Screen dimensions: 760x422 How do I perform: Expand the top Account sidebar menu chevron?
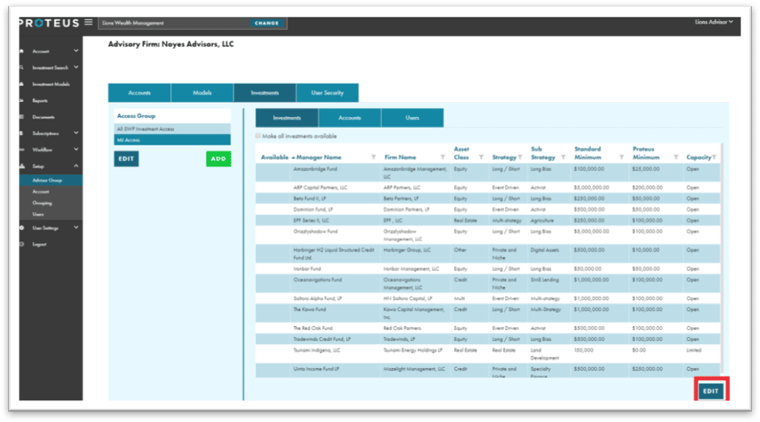76,50
